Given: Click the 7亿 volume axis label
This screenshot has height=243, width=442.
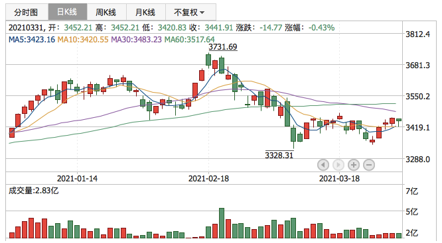Looking at the screenshot, I should point(412,191).
